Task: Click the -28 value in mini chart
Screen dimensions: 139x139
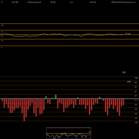Action: tap(90, 132)
